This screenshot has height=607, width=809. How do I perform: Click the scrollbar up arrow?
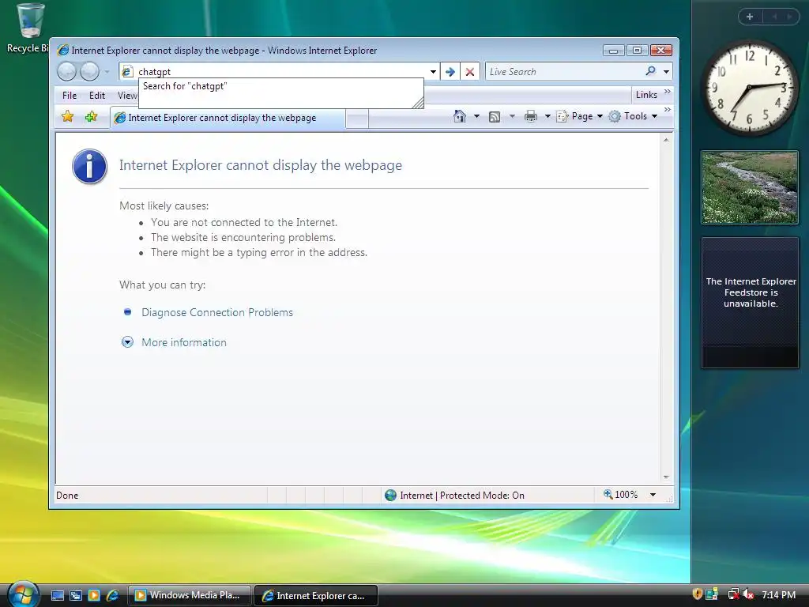665,140
